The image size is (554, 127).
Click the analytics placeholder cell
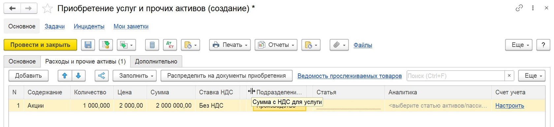[x=438, y=106]
